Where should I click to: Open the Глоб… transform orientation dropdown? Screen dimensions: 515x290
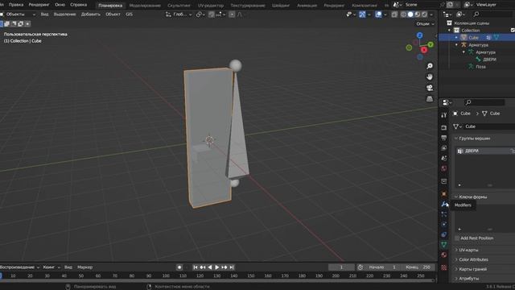pyautogui.click(x=179, y=14)
